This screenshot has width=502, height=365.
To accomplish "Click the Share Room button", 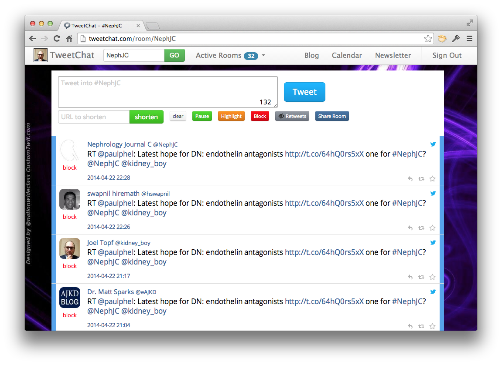I will point(332,116).
